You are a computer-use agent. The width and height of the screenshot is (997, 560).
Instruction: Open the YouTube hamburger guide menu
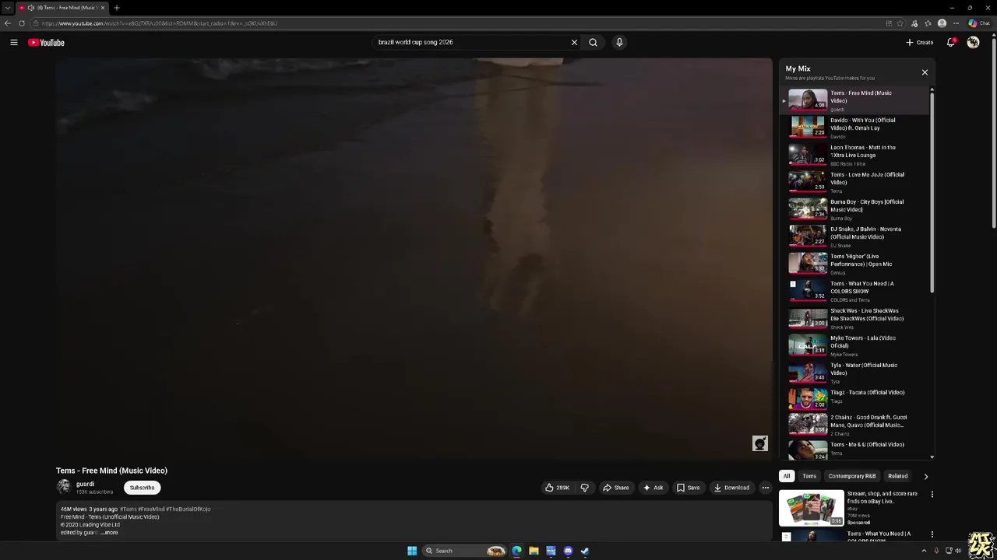tap(14, 43)
